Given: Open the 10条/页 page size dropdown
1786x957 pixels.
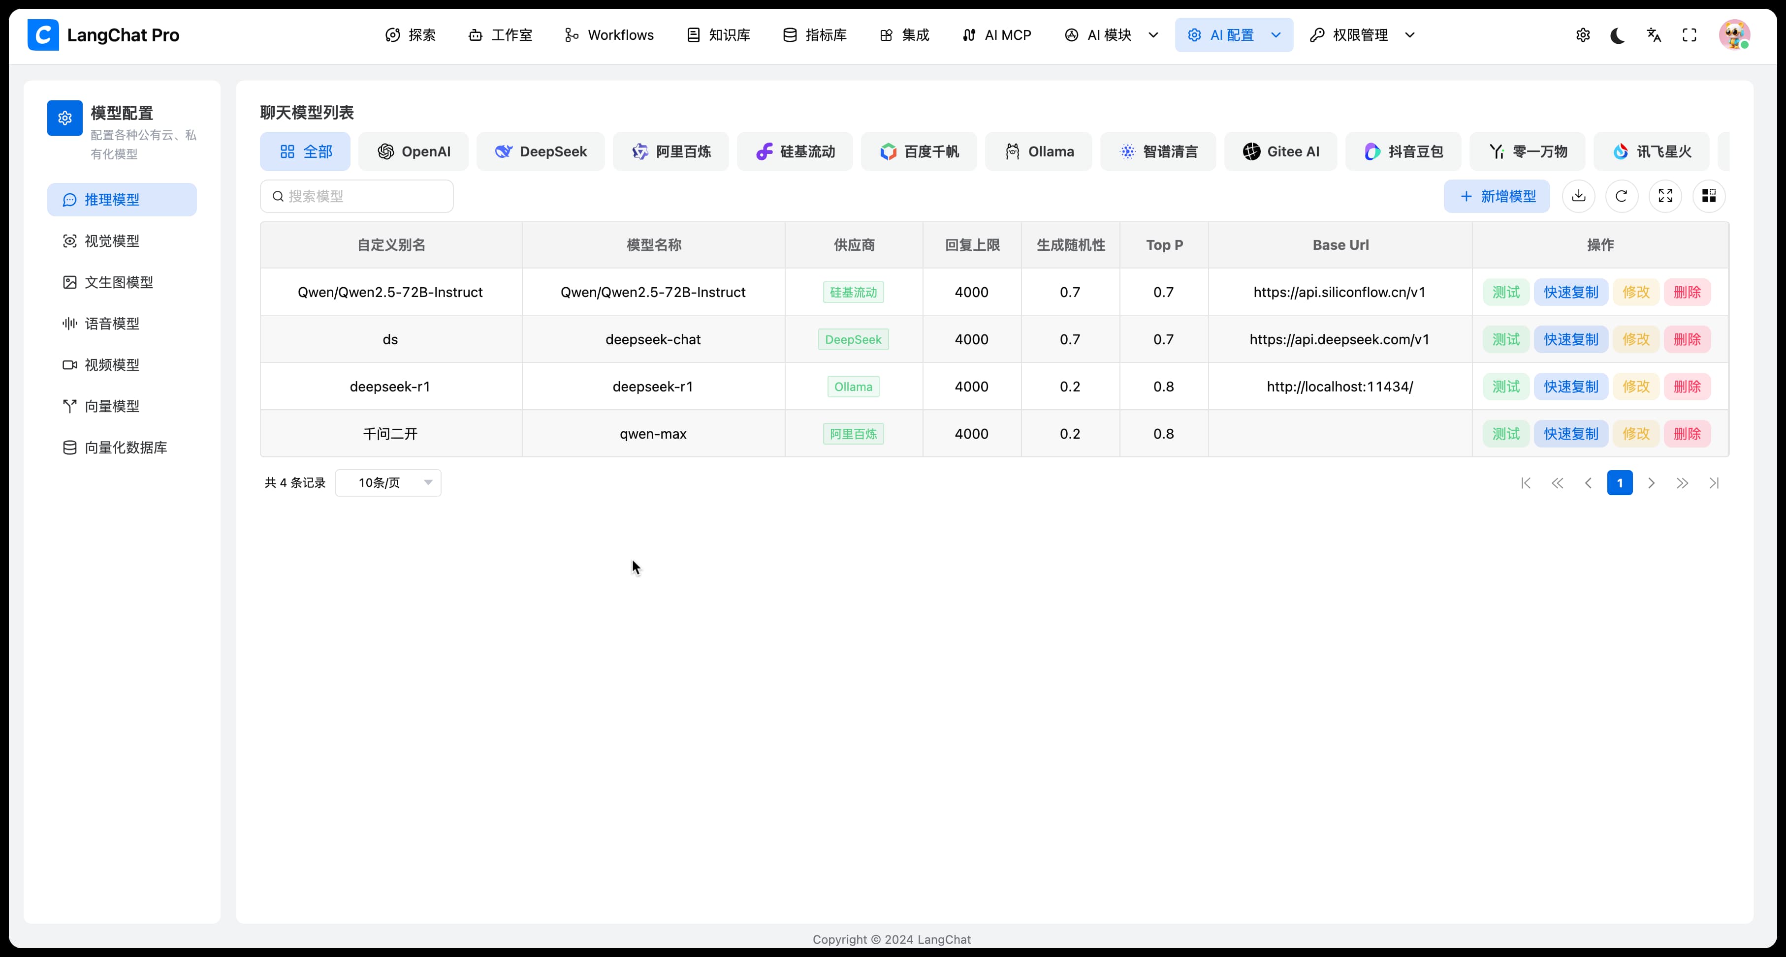Looking at the screenshot, I should pyautogui.click(x=388, y=482).
